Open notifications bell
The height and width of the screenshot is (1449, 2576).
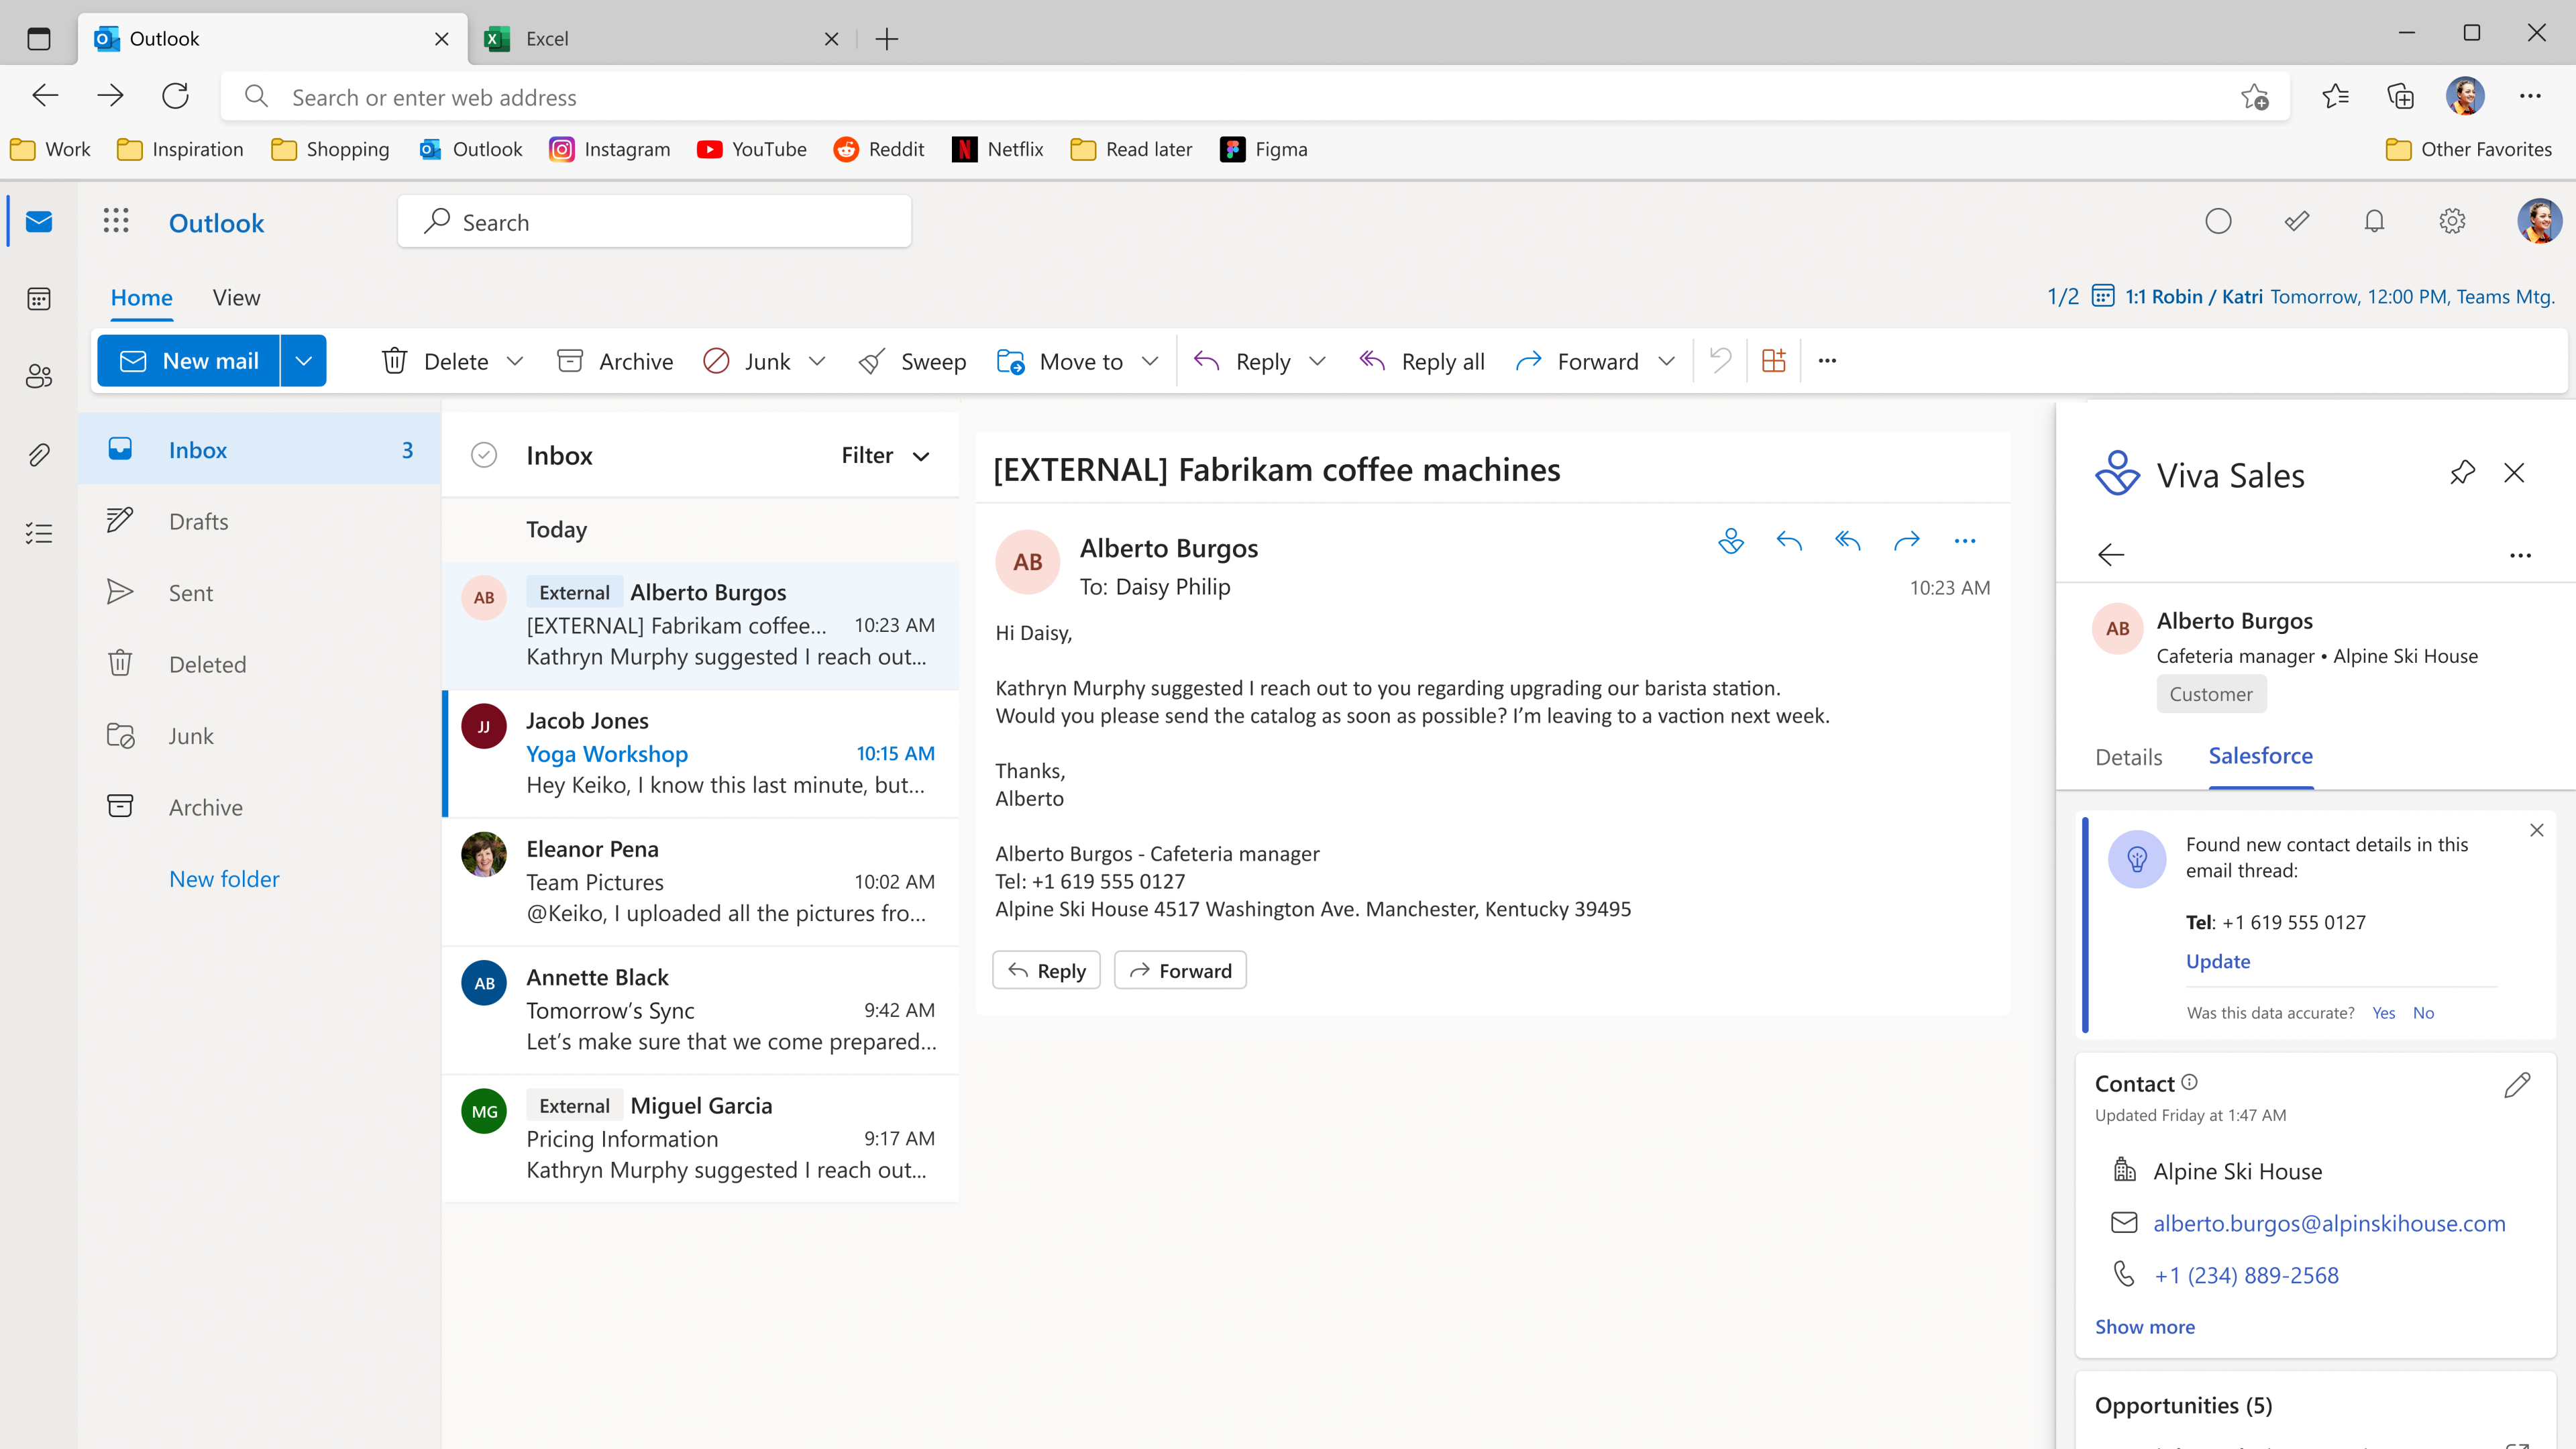pyautogui.click(x=2374, y=221)
